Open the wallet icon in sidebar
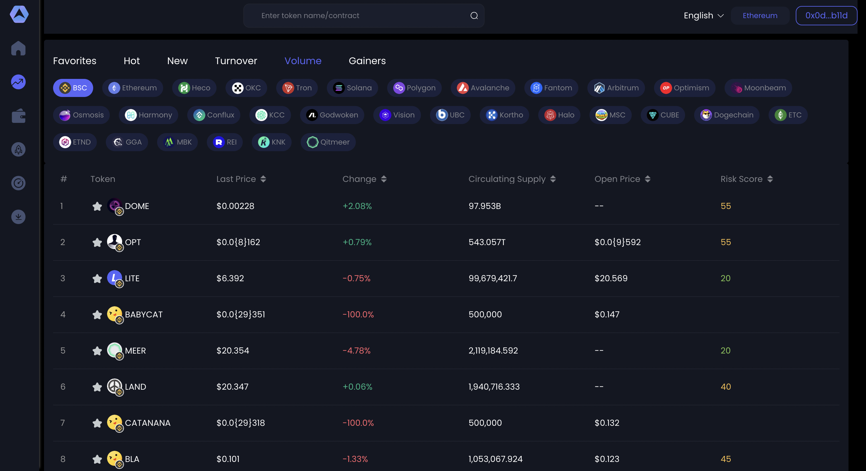866x471 pixels. (18, 116)
